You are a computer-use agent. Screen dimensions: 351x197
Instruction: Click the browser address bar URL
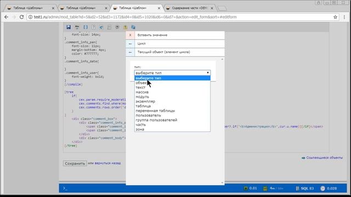[x=135, y=17]
